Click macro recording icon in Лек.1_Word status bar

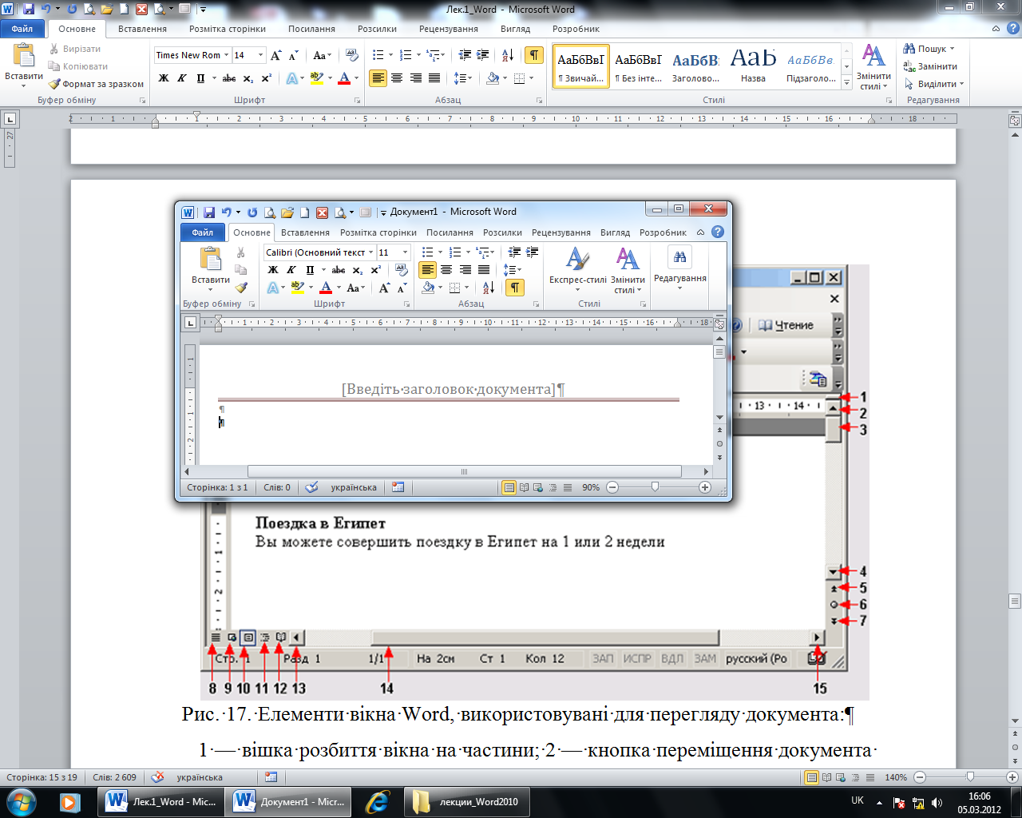click(x=271, y=777)
